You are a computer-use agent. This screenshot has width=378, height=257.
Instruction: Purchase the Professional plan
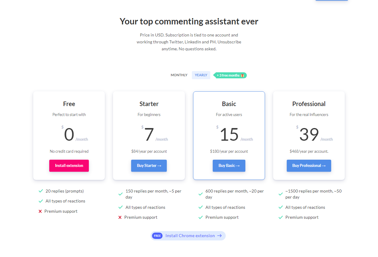[309, 166]
